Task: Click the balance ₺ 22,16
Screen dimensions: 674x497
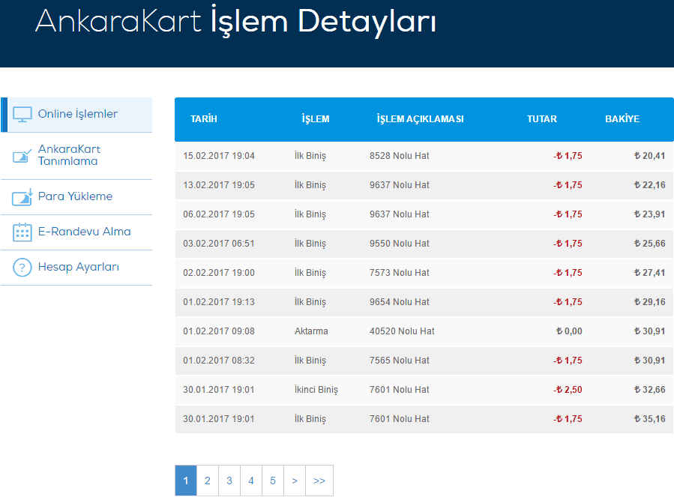Action: (649, 185)
